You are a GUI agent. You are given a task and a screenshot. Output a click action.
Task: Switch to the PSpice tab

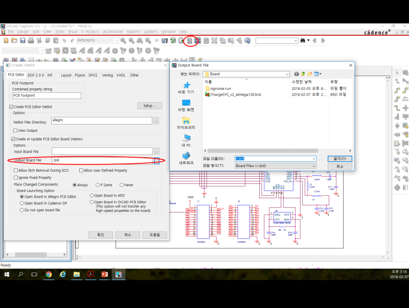(x=79, y=75)
